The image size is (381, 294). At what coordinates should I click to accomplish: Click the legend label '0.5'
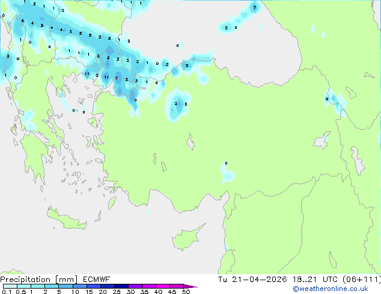pos(21,292)
